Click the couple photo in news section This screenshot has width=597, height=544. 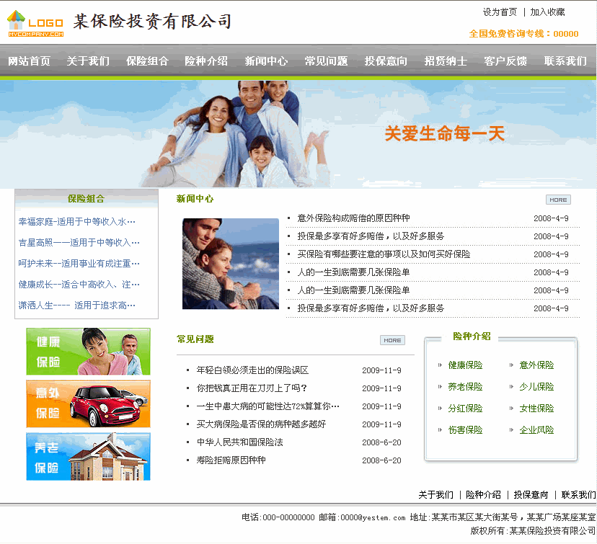click(x=230, y=264)
